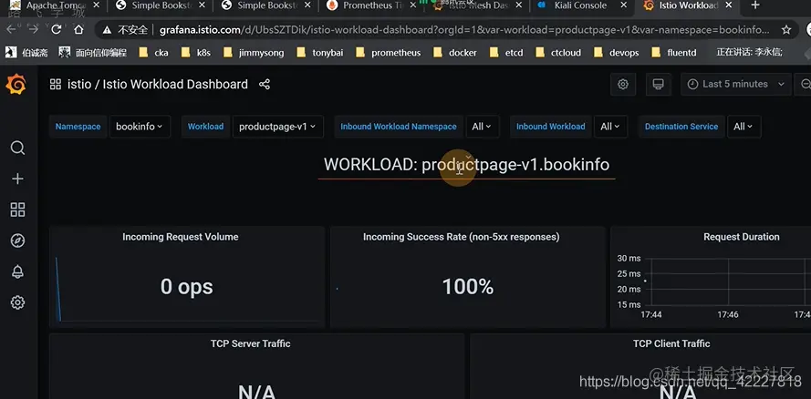This screenshot has height=399, width=811.
Task: Open the Alerting bell sidebar icon
Action: [x=17, y=271]
